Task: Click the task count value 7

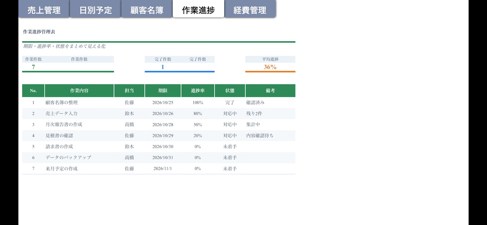Action: point(33,67)
